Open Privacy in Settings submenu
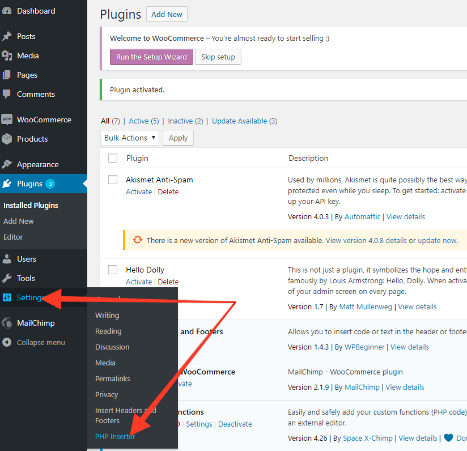This screenshot has width=467, height=451. click(x=107, y=394)
